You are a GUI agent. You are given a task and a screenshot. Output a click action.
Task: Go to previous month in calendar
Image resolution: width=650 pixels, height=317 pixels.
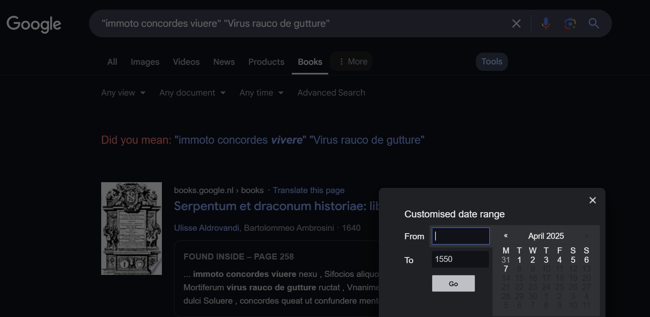click(506, 236)
